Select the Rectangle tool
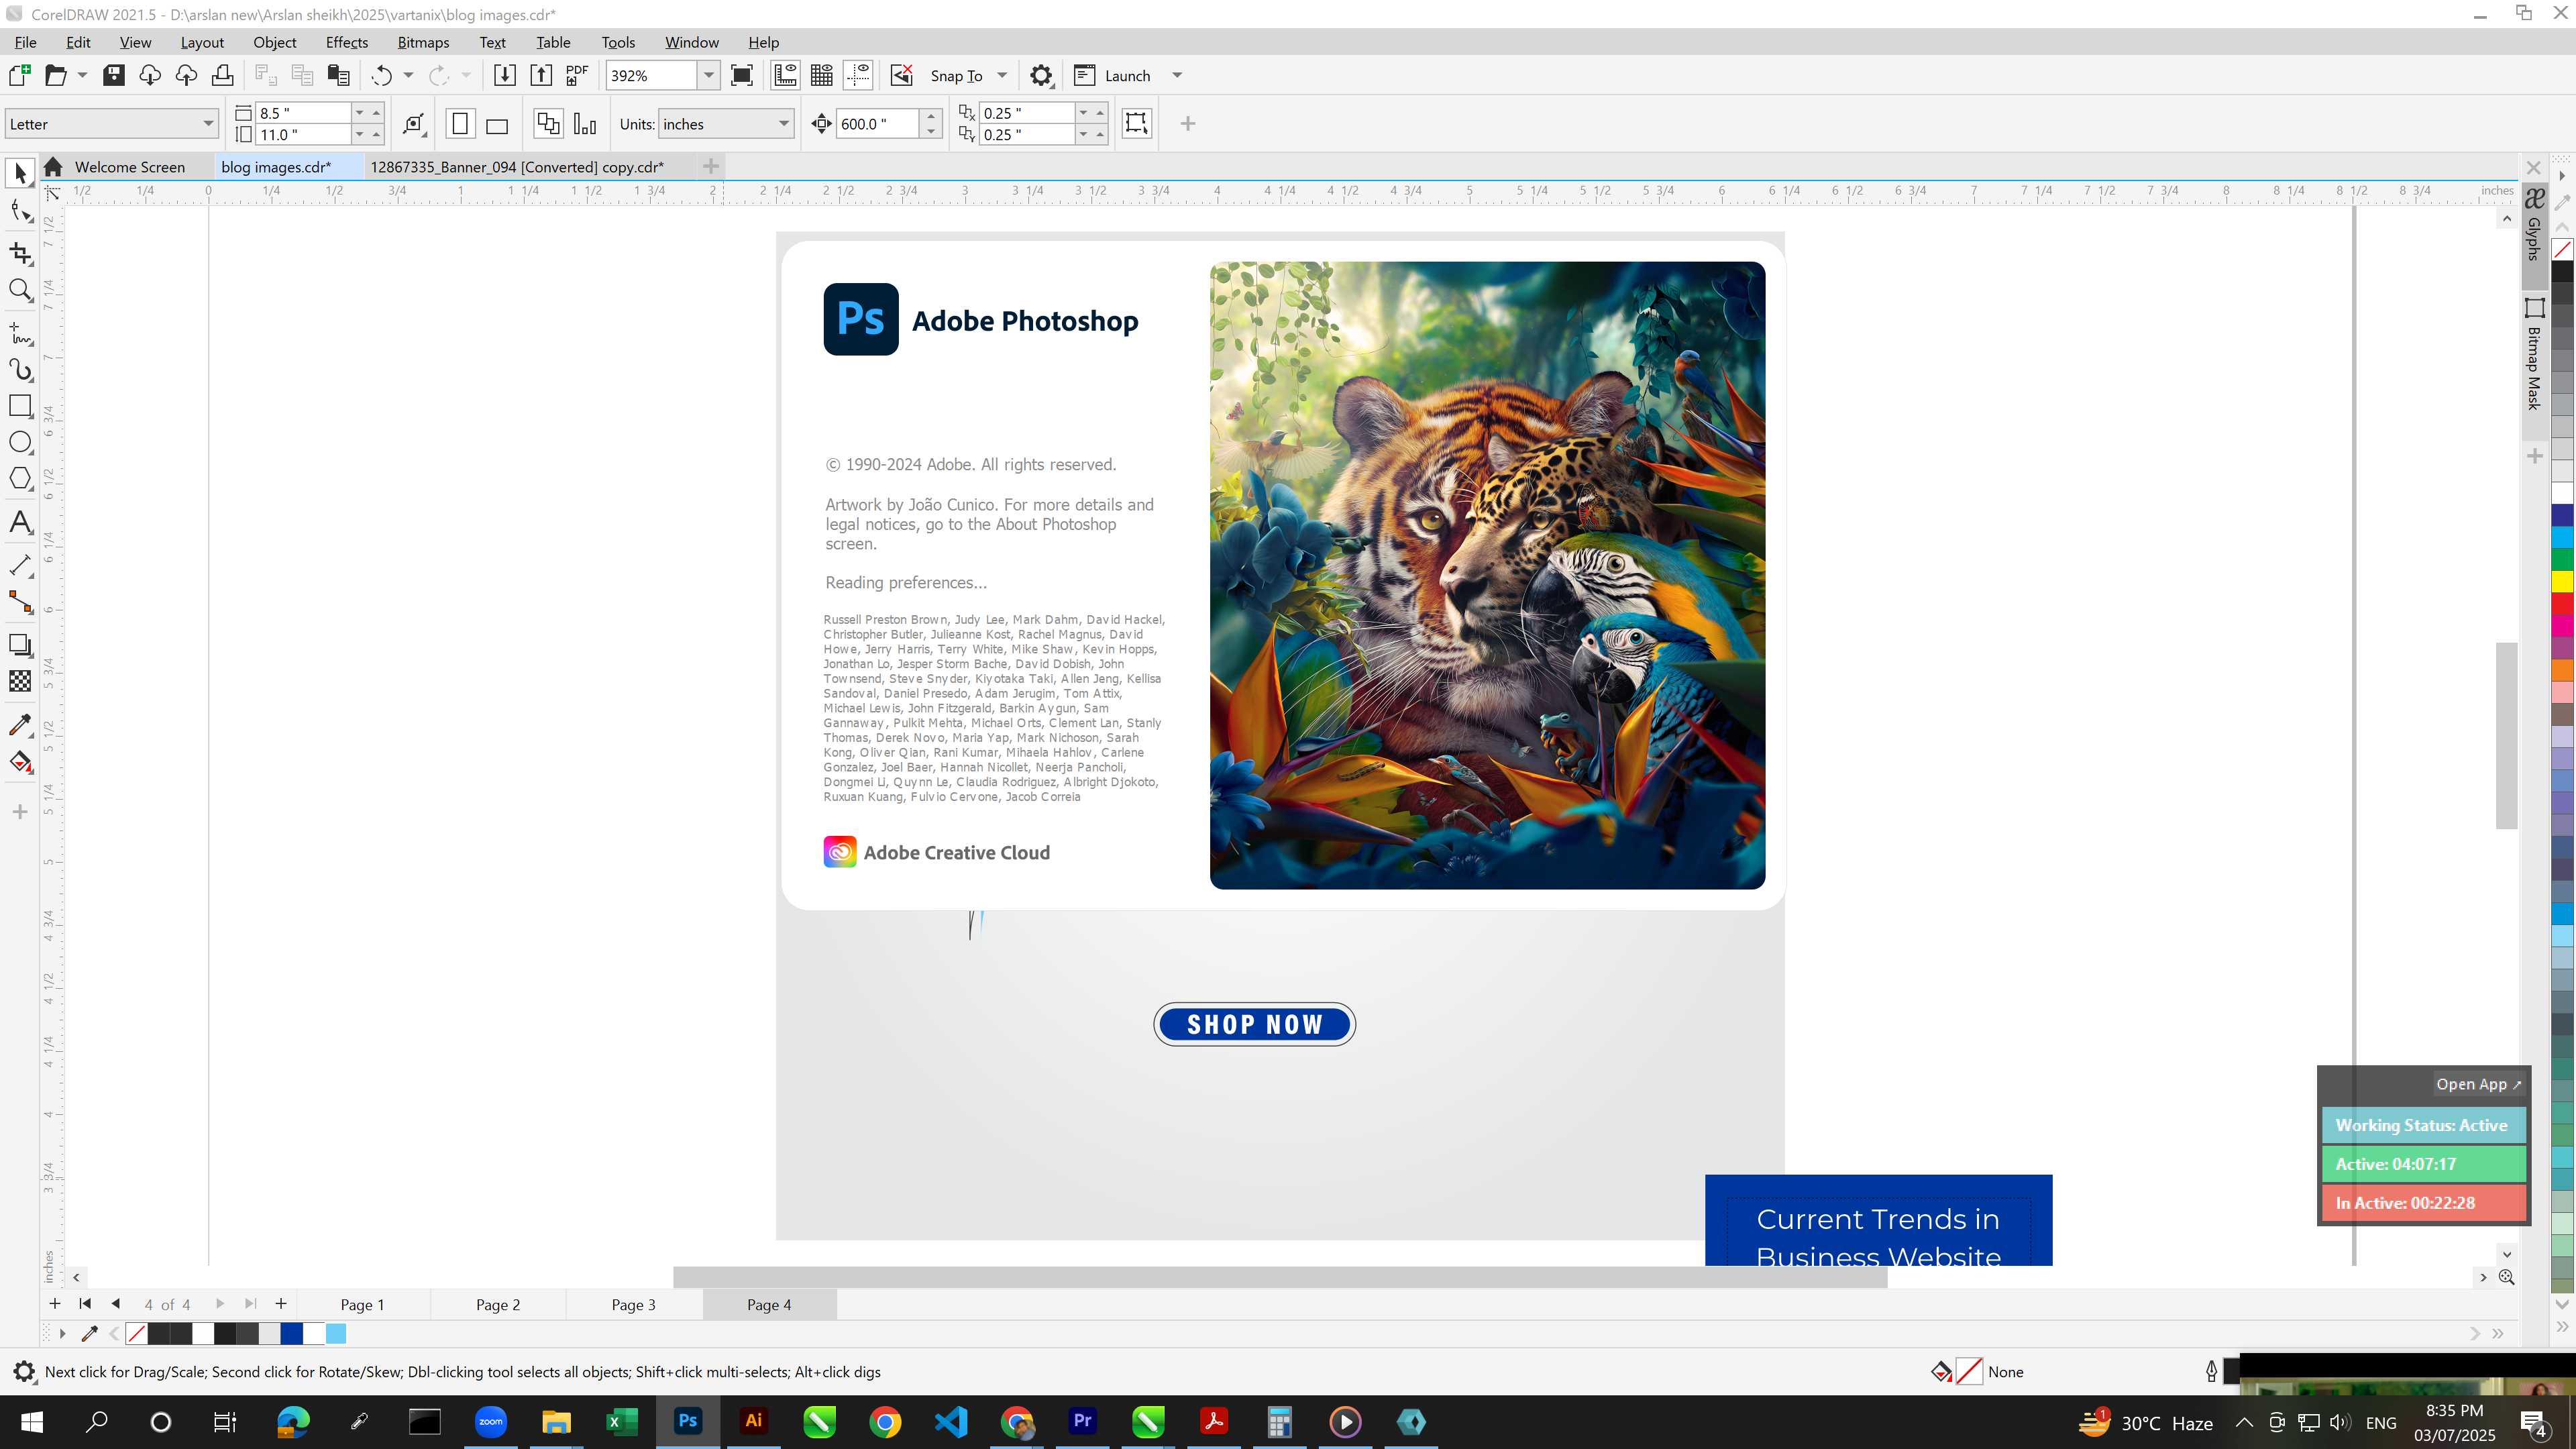2576x1449 pixels. (20, 406)
